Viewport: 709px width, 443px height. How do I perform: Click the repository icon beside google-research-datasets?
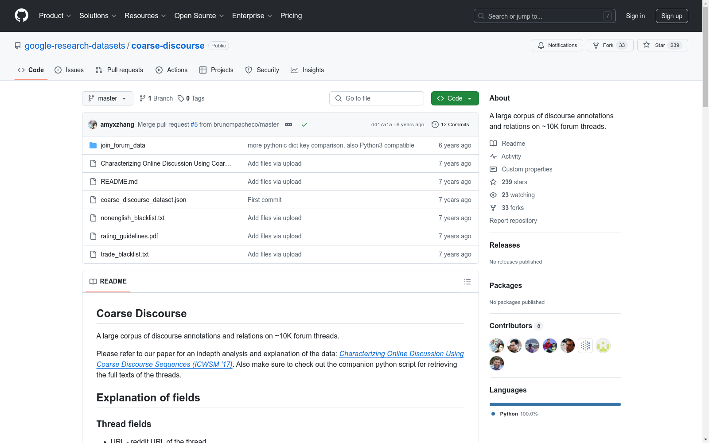18,46
